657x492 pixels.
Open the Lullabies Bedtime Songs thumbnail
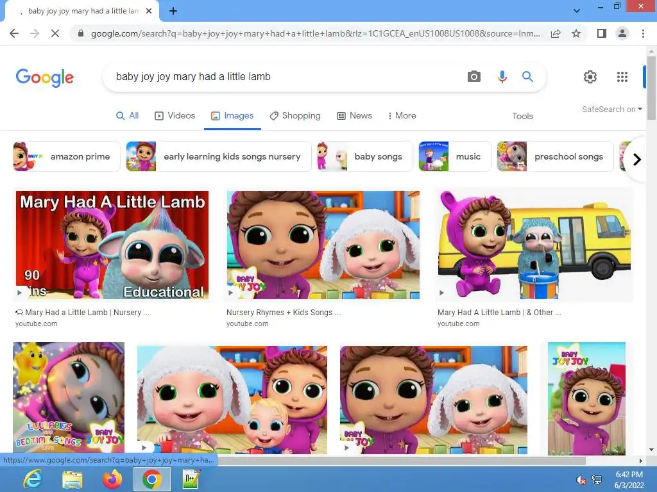pos(69,398)
